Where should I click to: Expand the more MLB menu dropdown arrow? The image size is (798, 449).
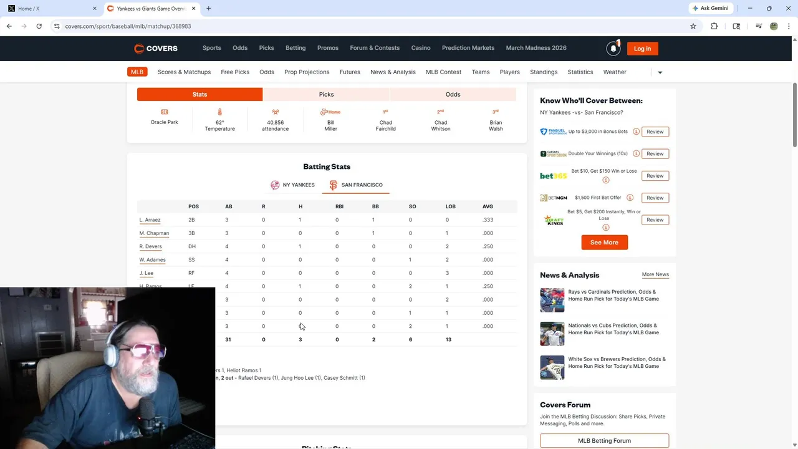660,72
